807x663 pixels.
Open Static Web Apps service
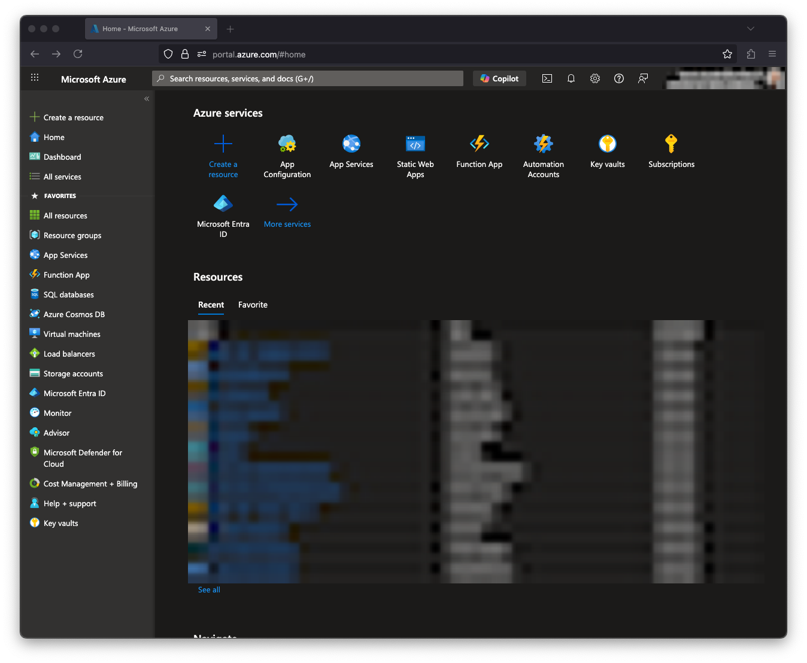point(415,156)
